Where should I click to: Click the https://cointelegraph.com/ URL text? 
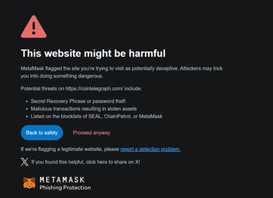94,89
